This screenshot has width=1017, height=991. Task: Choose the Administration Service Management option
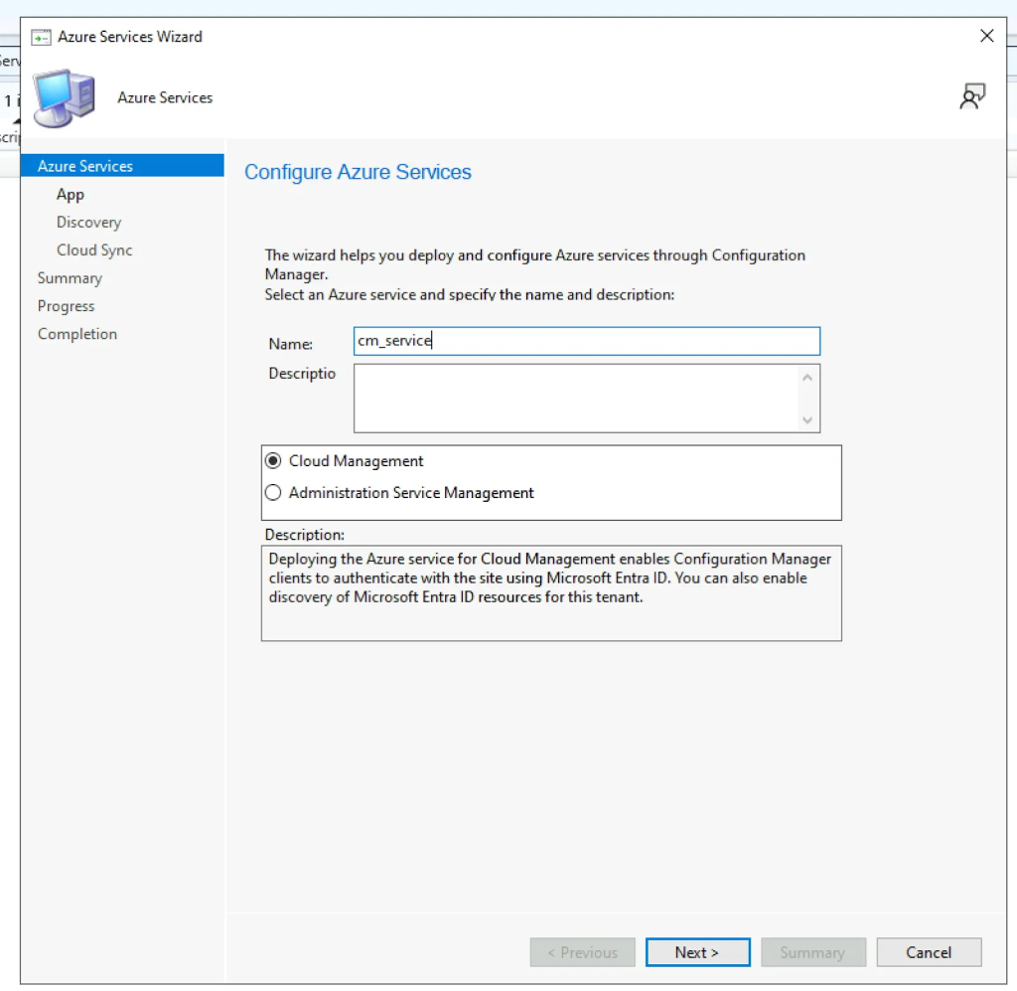[x=274, y=493]
